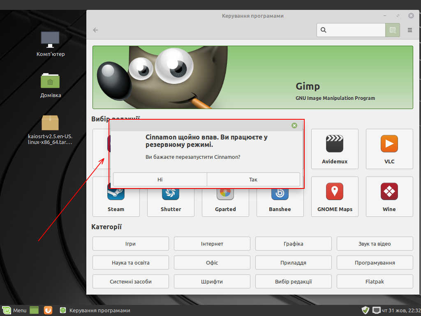Open the Files launcher in the taskbar
The height and width of the screenshot is (316, 421).
click(x=34, y=310)
